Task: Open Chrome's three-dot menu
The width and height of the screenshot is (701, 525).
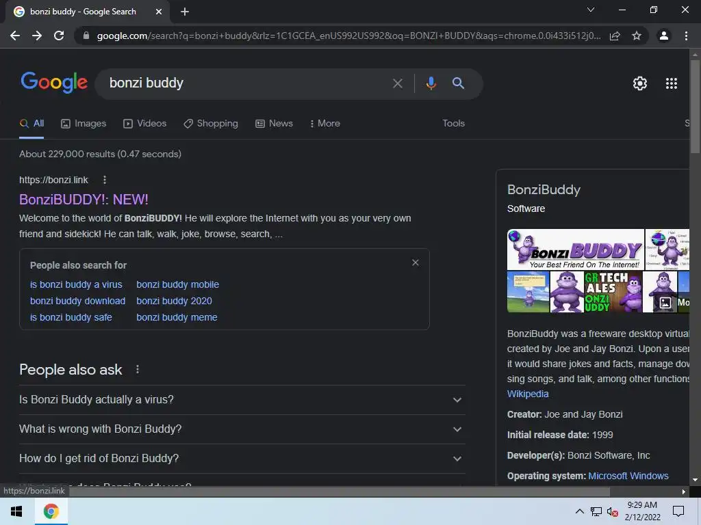Action: pyautogui.click(x=686, y=36)
